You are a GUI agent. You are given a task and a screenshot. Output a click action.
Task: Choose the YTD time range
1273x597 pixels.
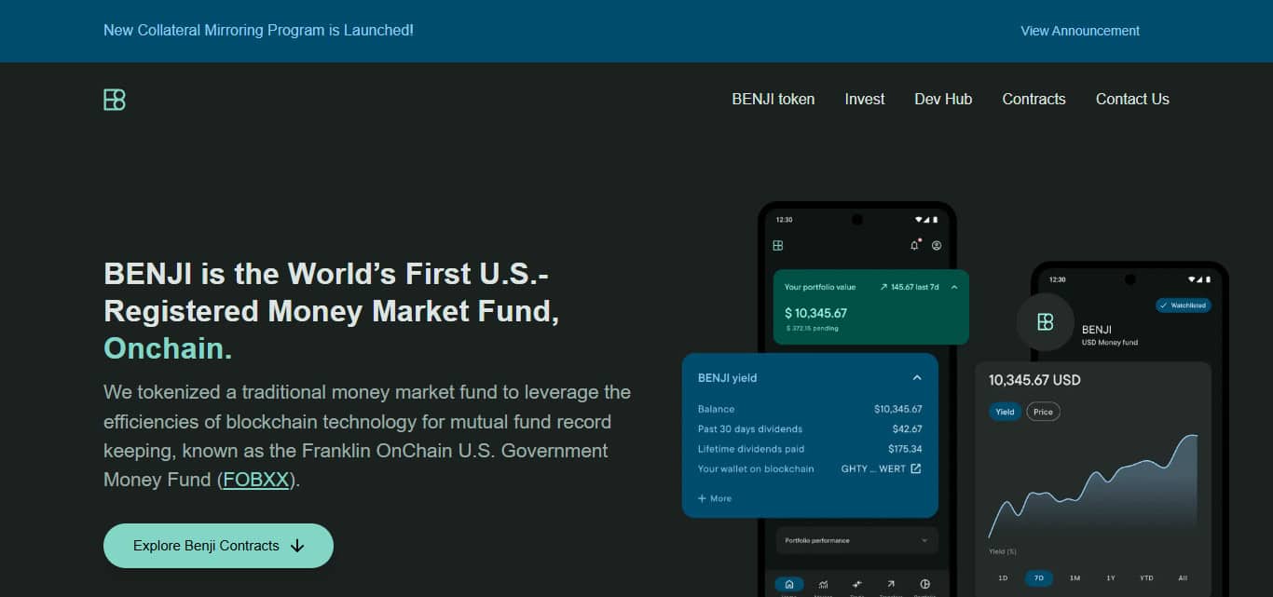pos(1146,578)
